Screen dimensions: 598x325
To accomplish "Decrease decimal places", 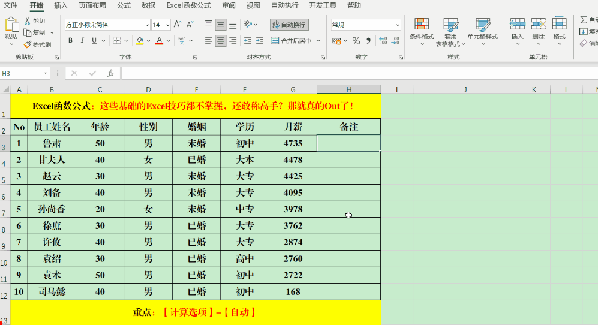I will click(395, 40).
